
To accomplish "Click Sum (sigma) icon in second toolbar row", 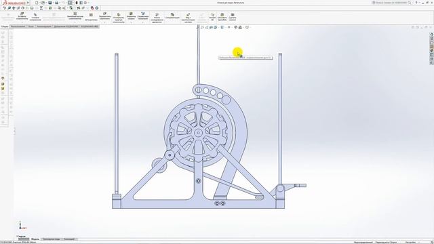I will (x=41, y=8).
